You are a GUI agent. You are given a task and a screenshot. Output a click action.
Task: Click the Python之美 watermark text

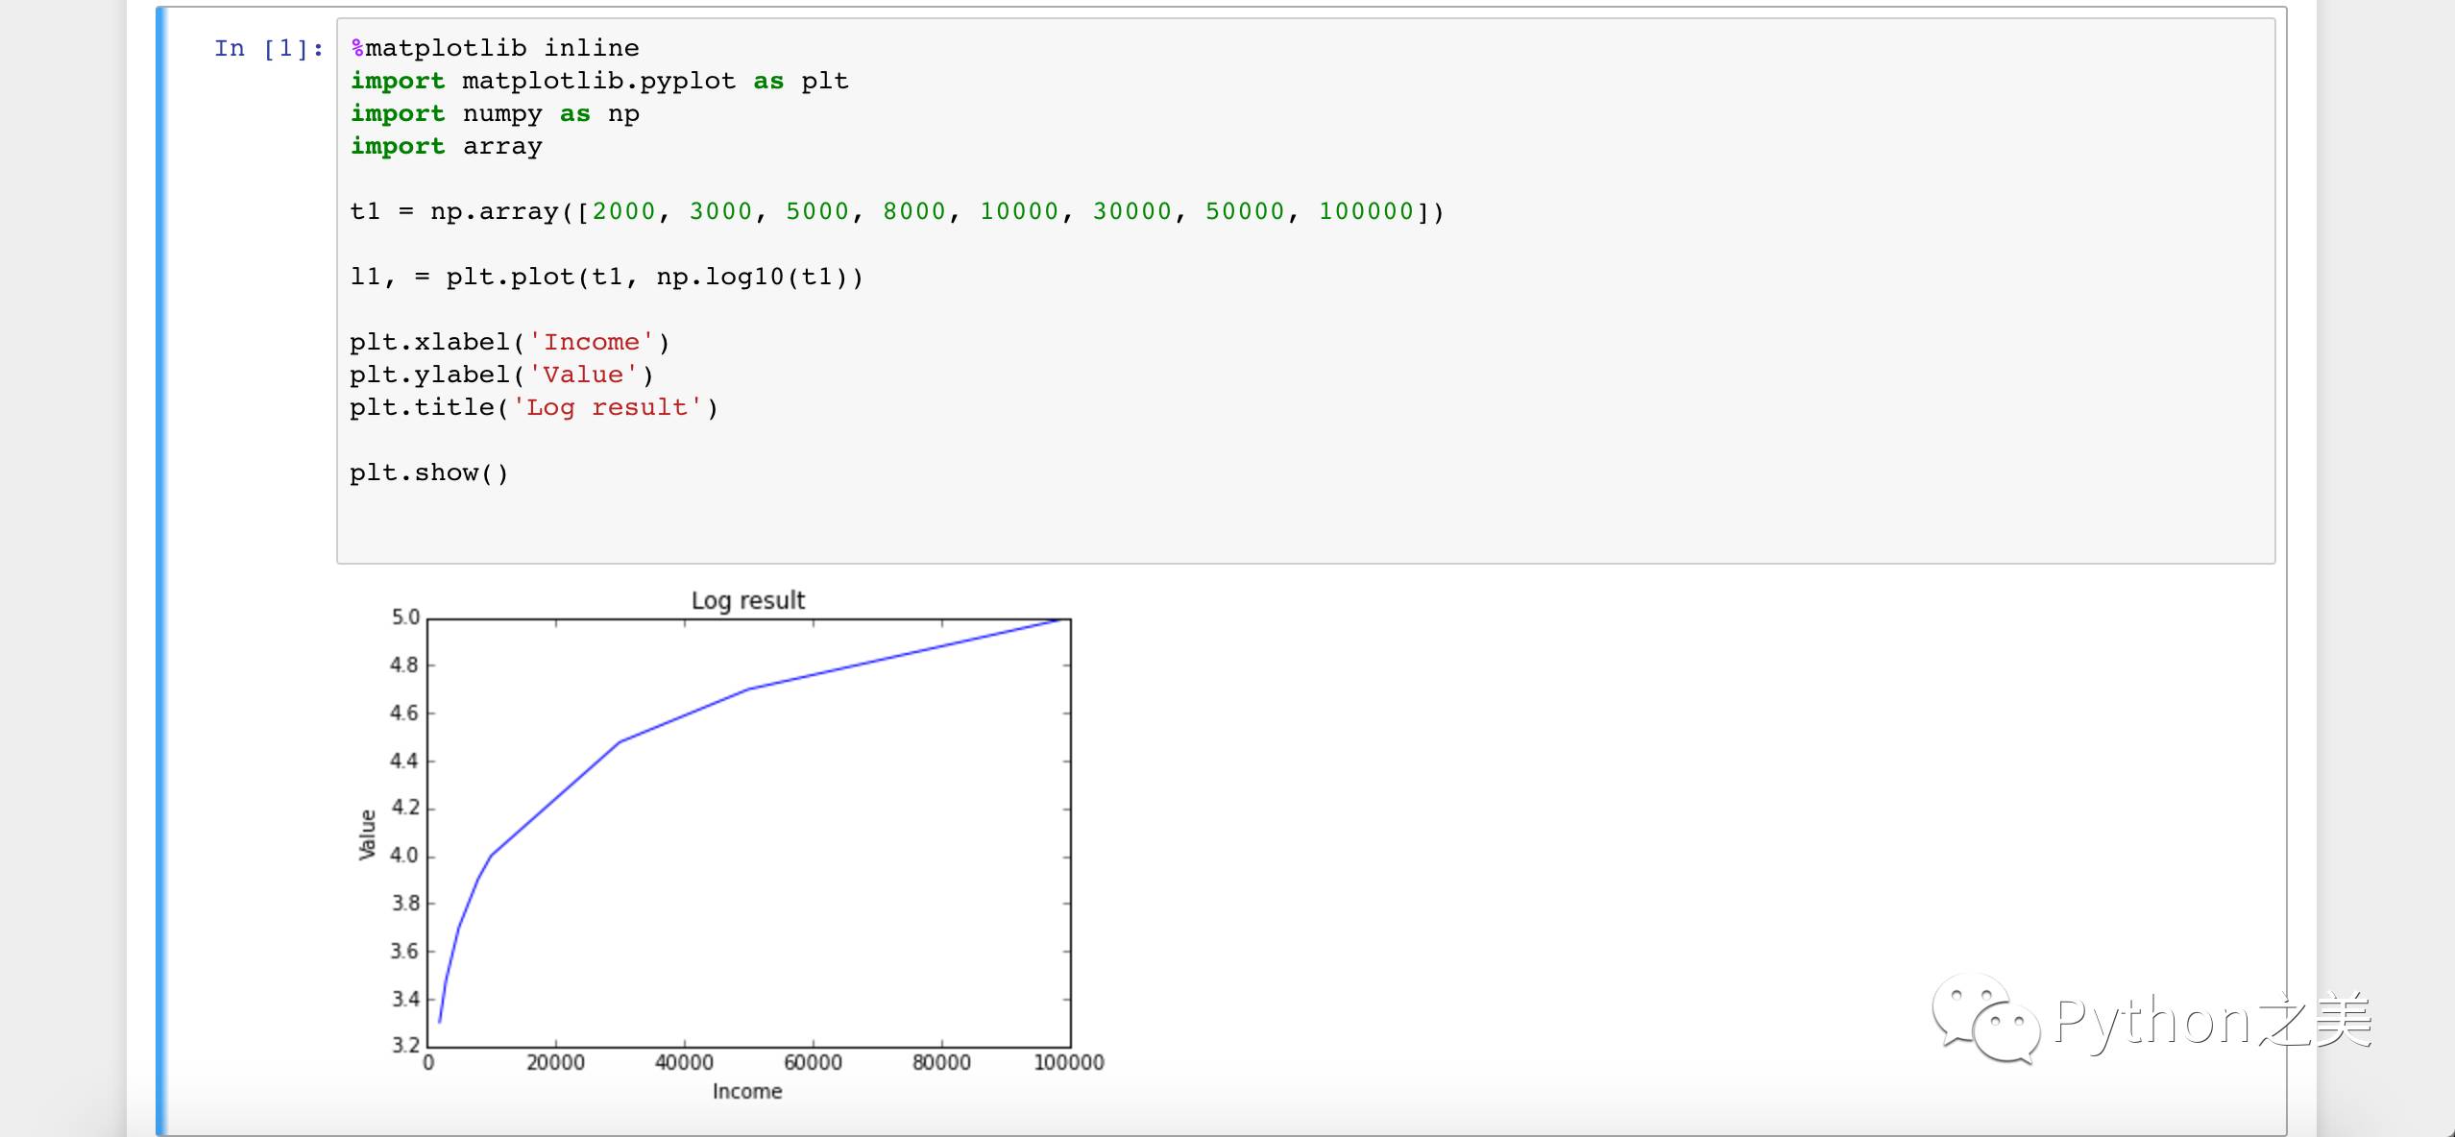pos(2211,1021)
